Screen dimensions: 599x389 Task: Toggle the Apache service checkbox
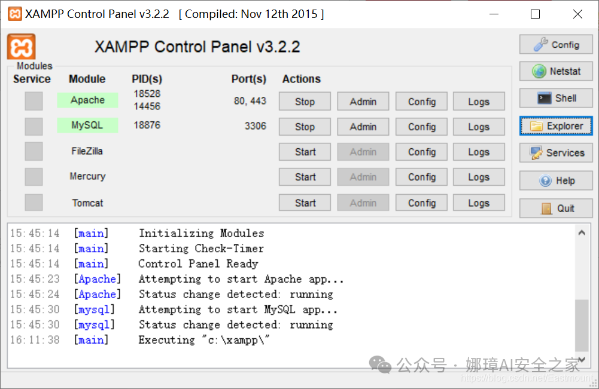pos(34,101)
